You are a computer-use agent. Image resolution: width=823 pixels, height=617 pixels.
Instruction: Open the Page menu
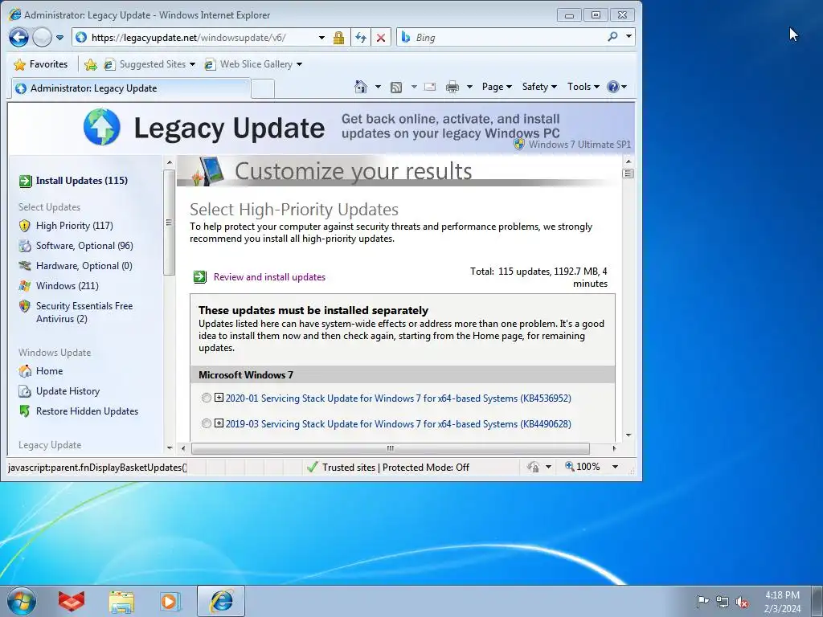(x=497, y=87)
